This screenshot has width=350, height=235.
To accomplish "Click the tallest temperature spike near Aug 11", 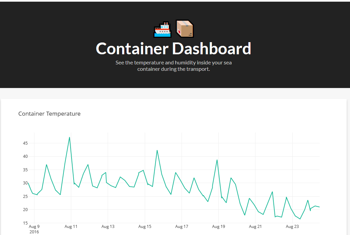I will click(x=69, y=138).
